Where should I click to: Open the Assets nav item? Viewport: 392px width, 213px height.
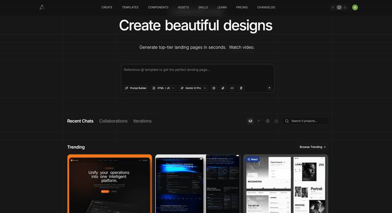point(183,7)
